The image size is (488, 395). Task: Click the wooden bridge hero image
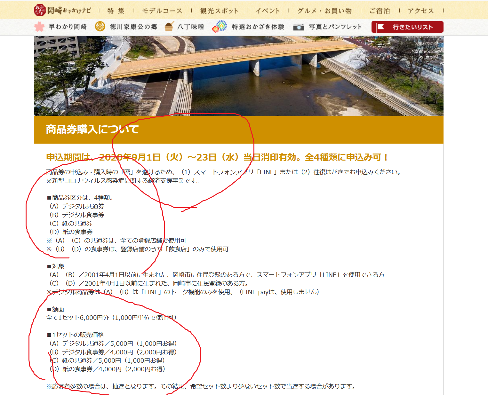pyautogui.click(x=238, y=76)
